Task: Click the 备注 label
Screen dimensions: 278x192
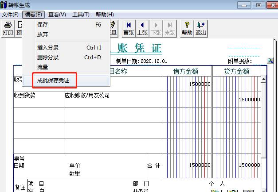Action: pos(20,187)
